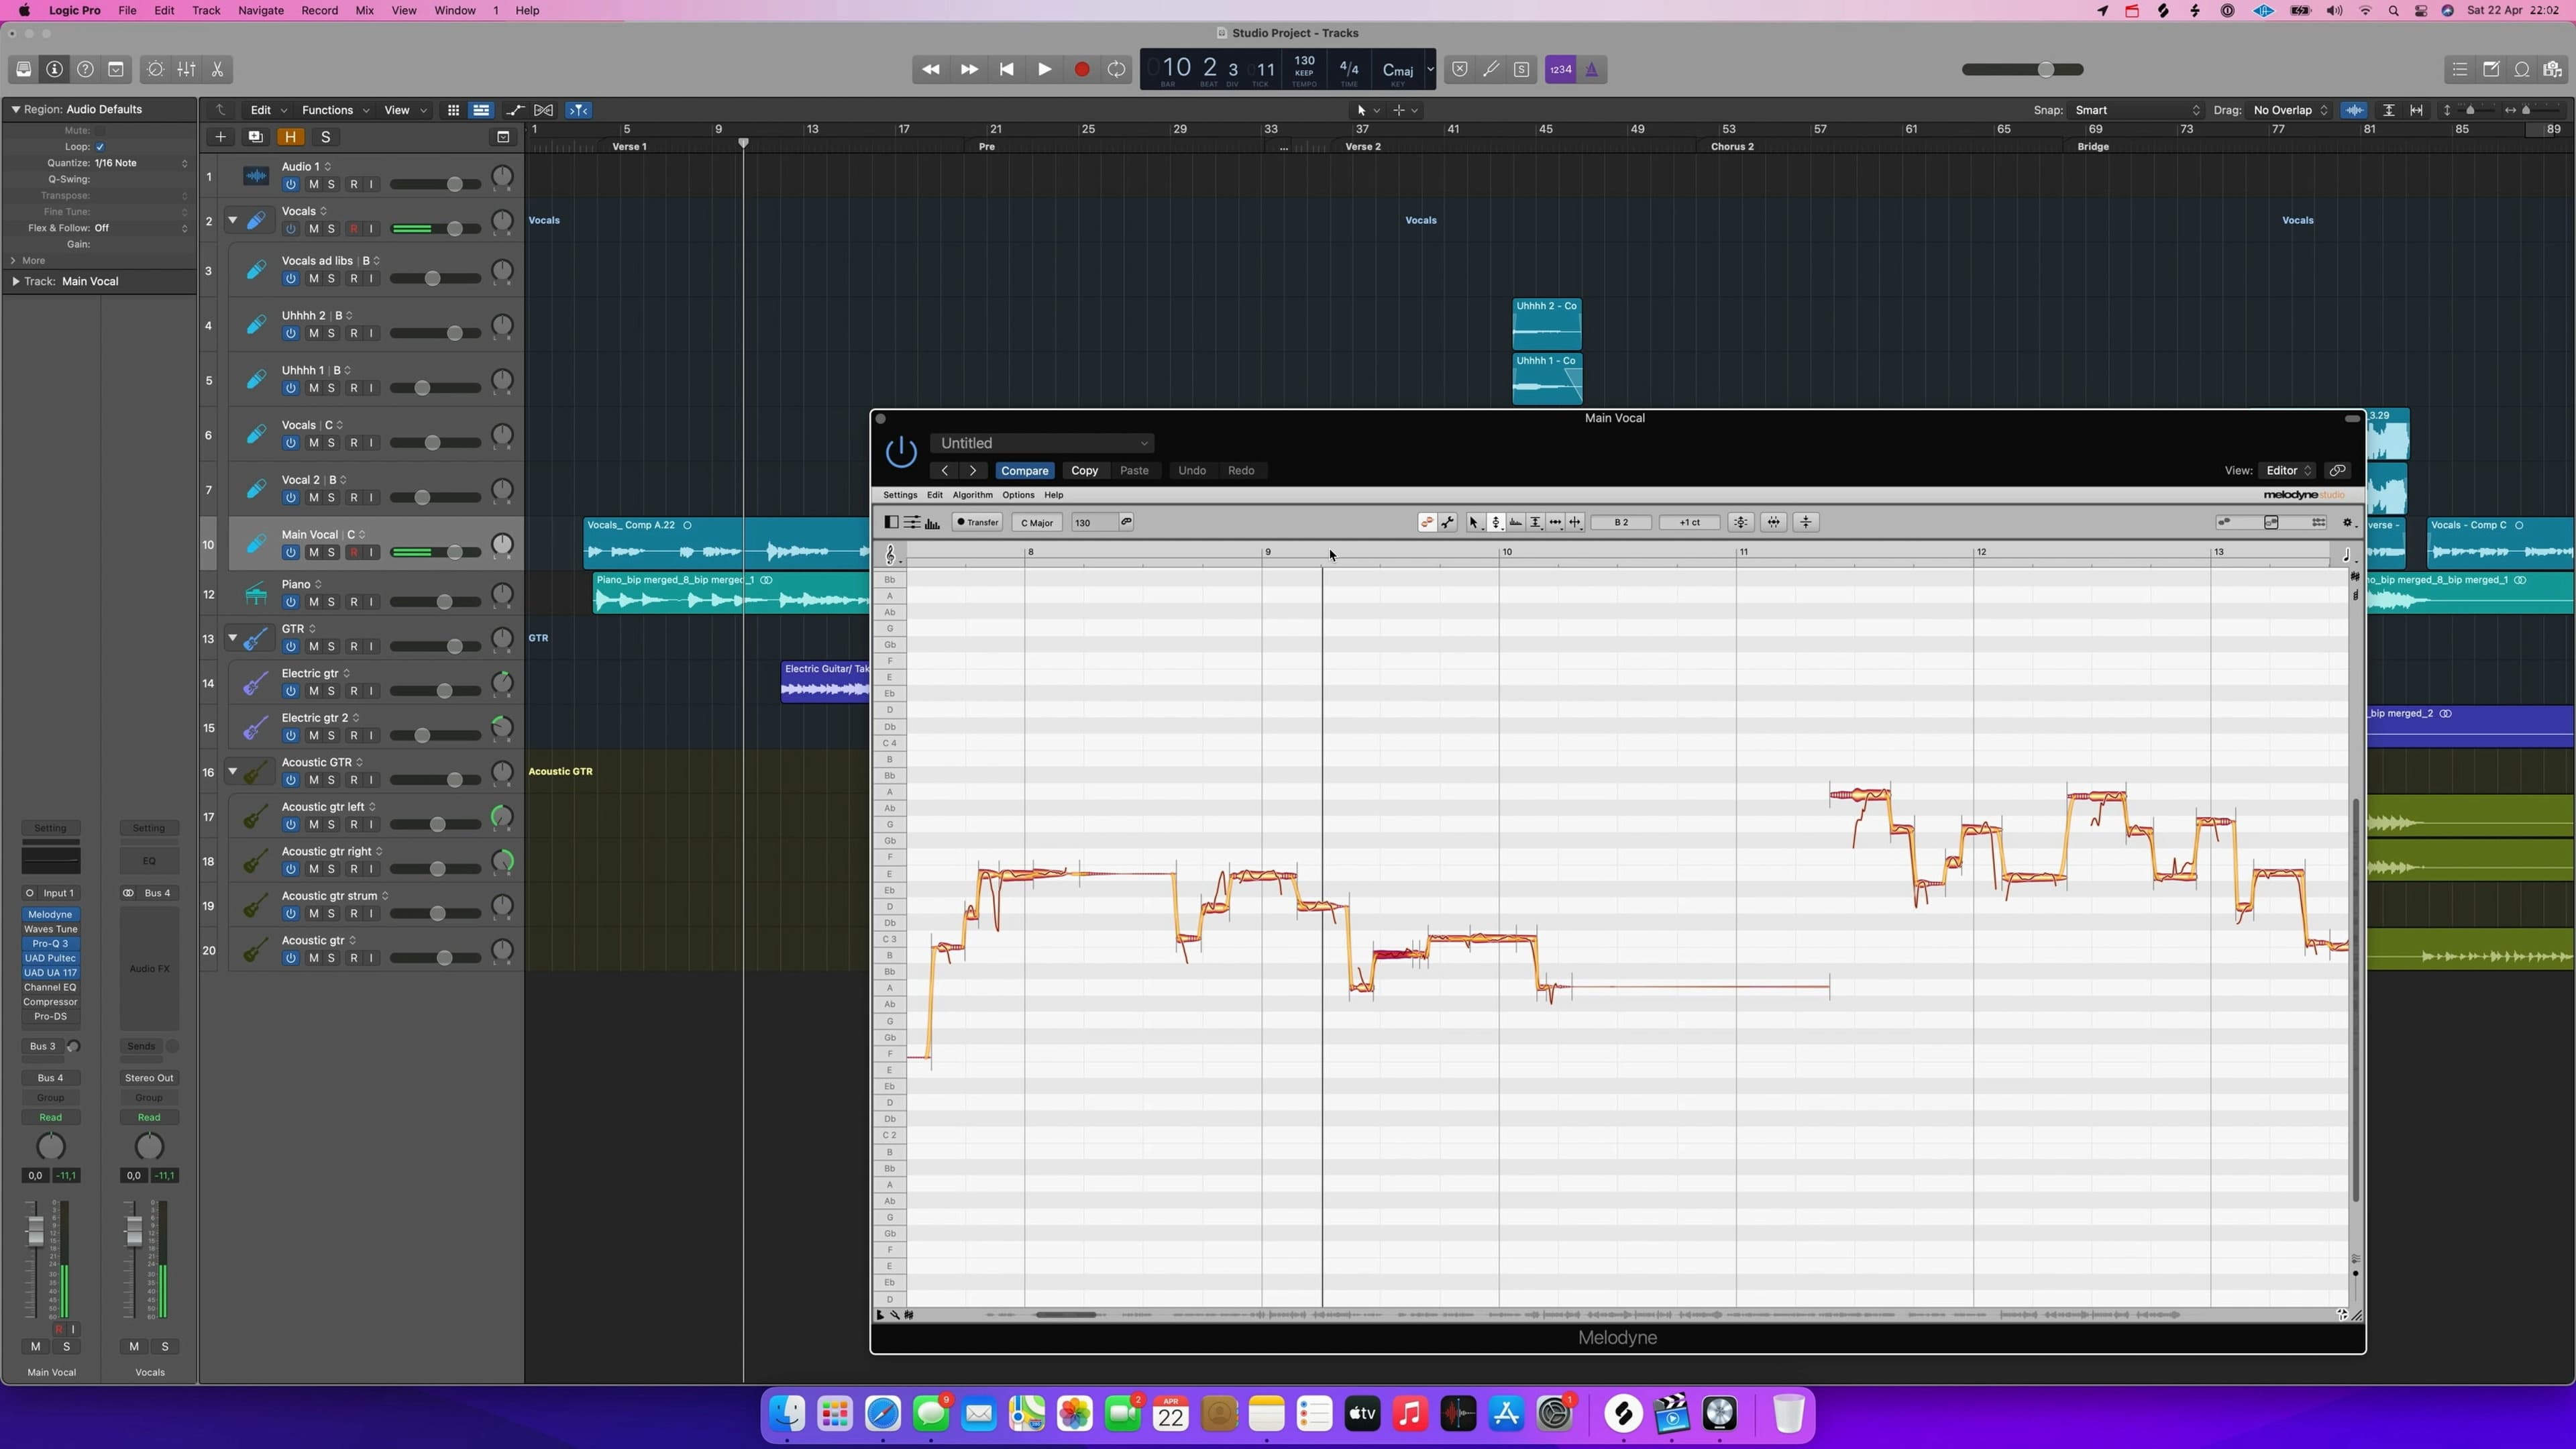Mute the Piano track
This screenshot has width=2576, height=1449.
(x=313, y=602)
